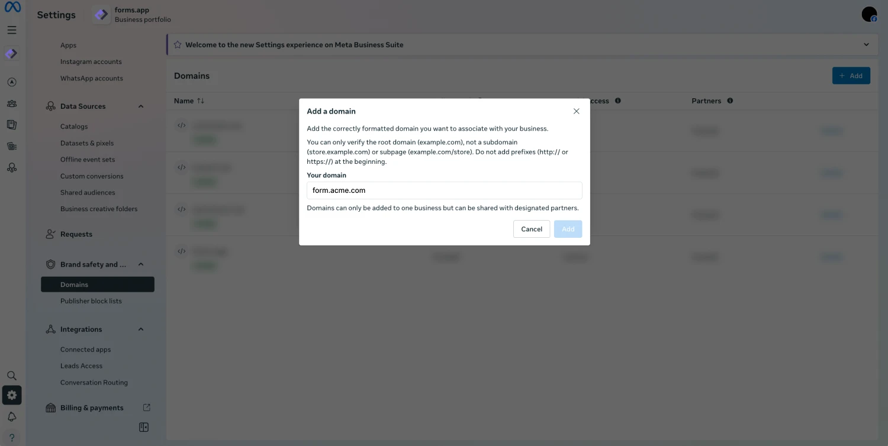Click the blue Add button above the table

(x=851, y=75)
